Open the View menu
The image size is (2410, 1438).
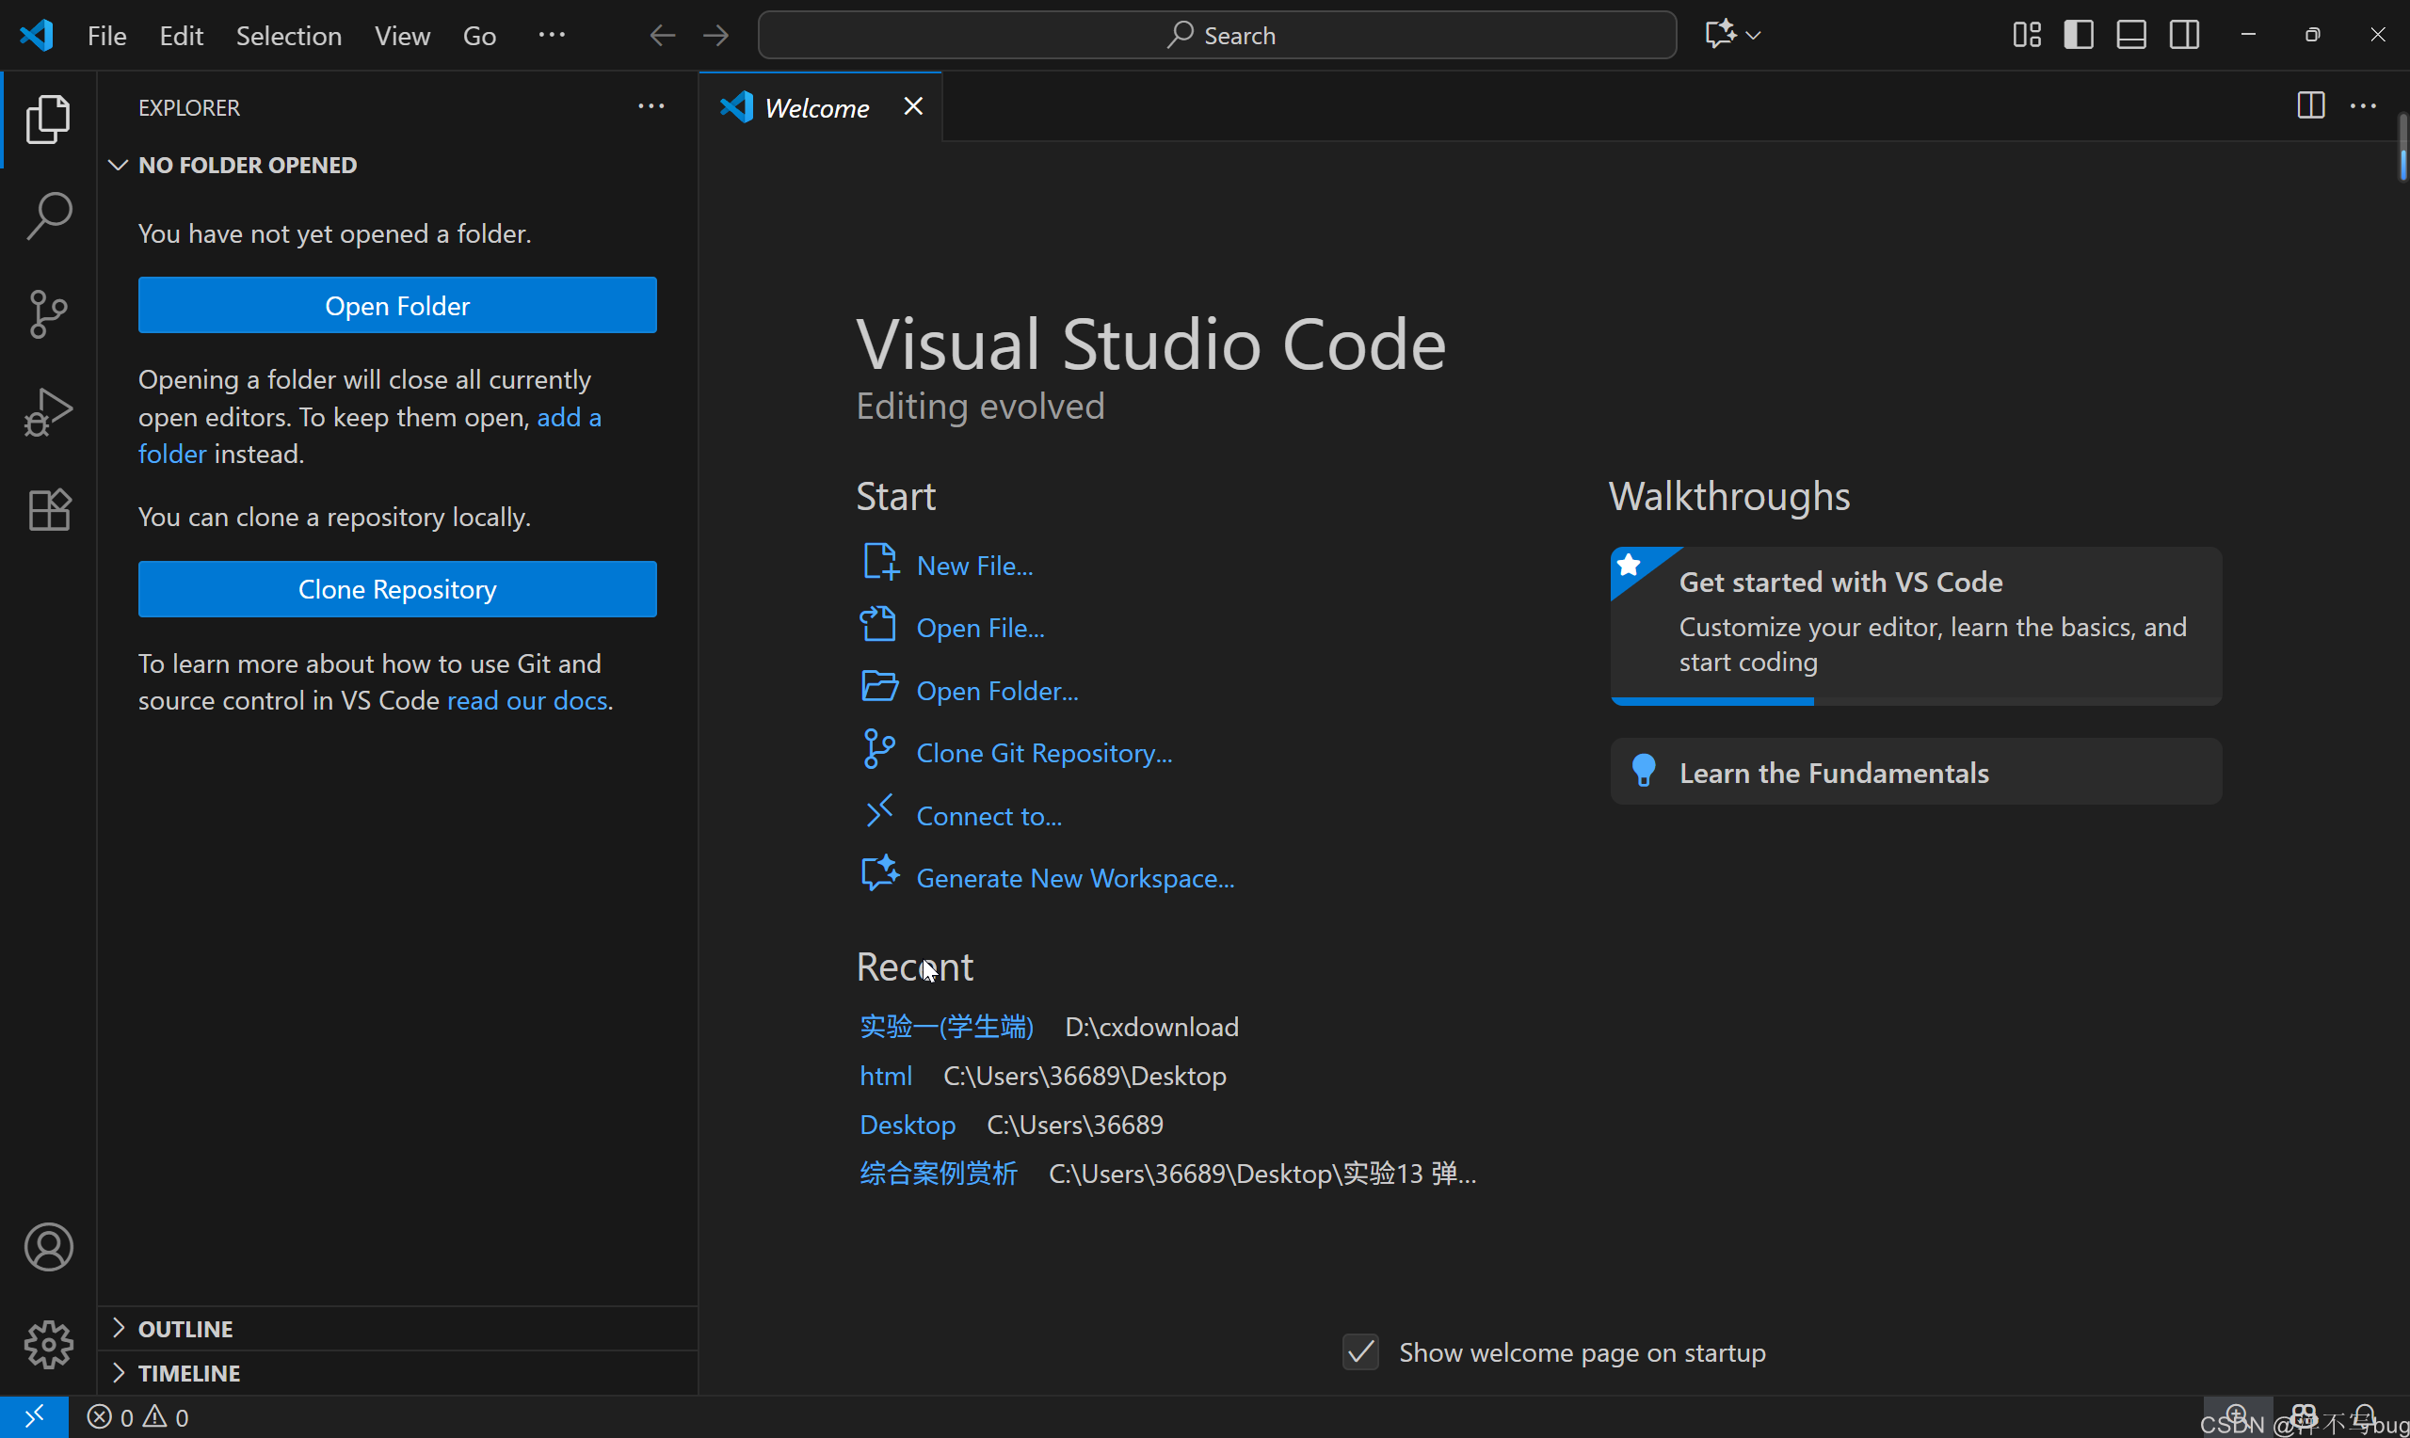(402, 36)
